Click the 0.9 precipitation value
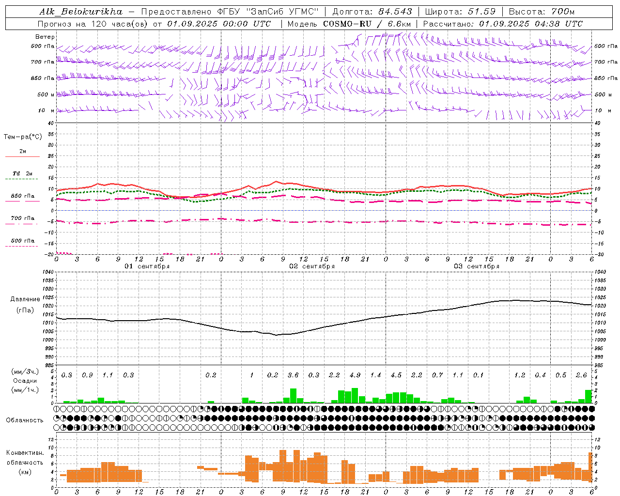The image size is (620, 496). [x=87, y=375]
